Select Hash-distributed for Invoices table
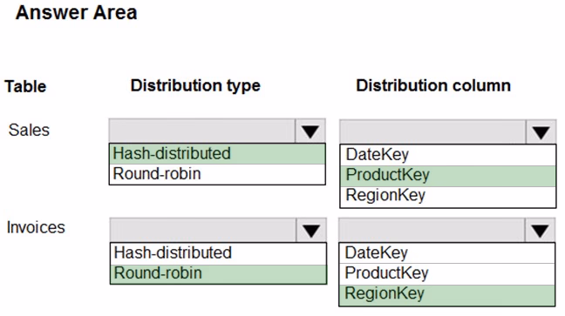 point(218,253)
